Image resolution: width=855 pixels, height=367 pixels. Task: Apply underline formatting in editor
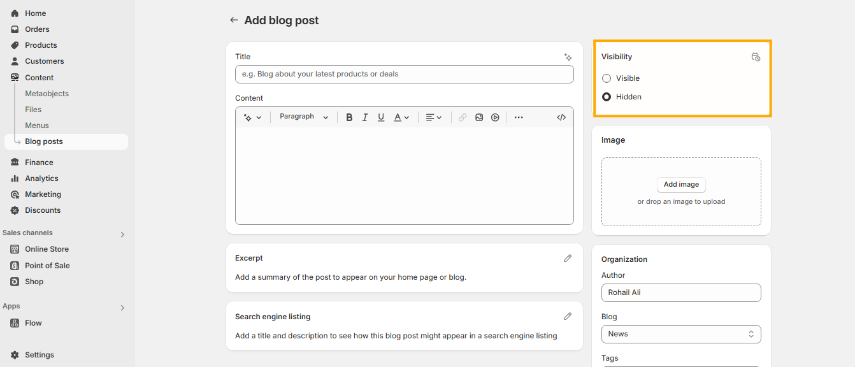point(381,117)
